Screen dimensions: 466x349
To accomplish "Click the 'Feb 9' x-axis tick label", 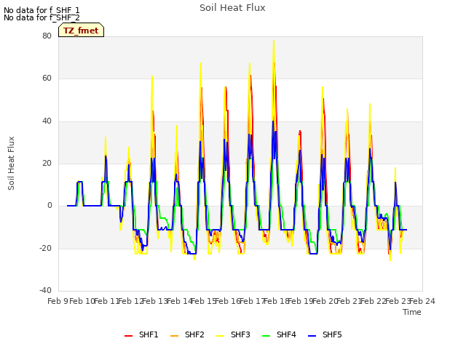I will [58, 301].
